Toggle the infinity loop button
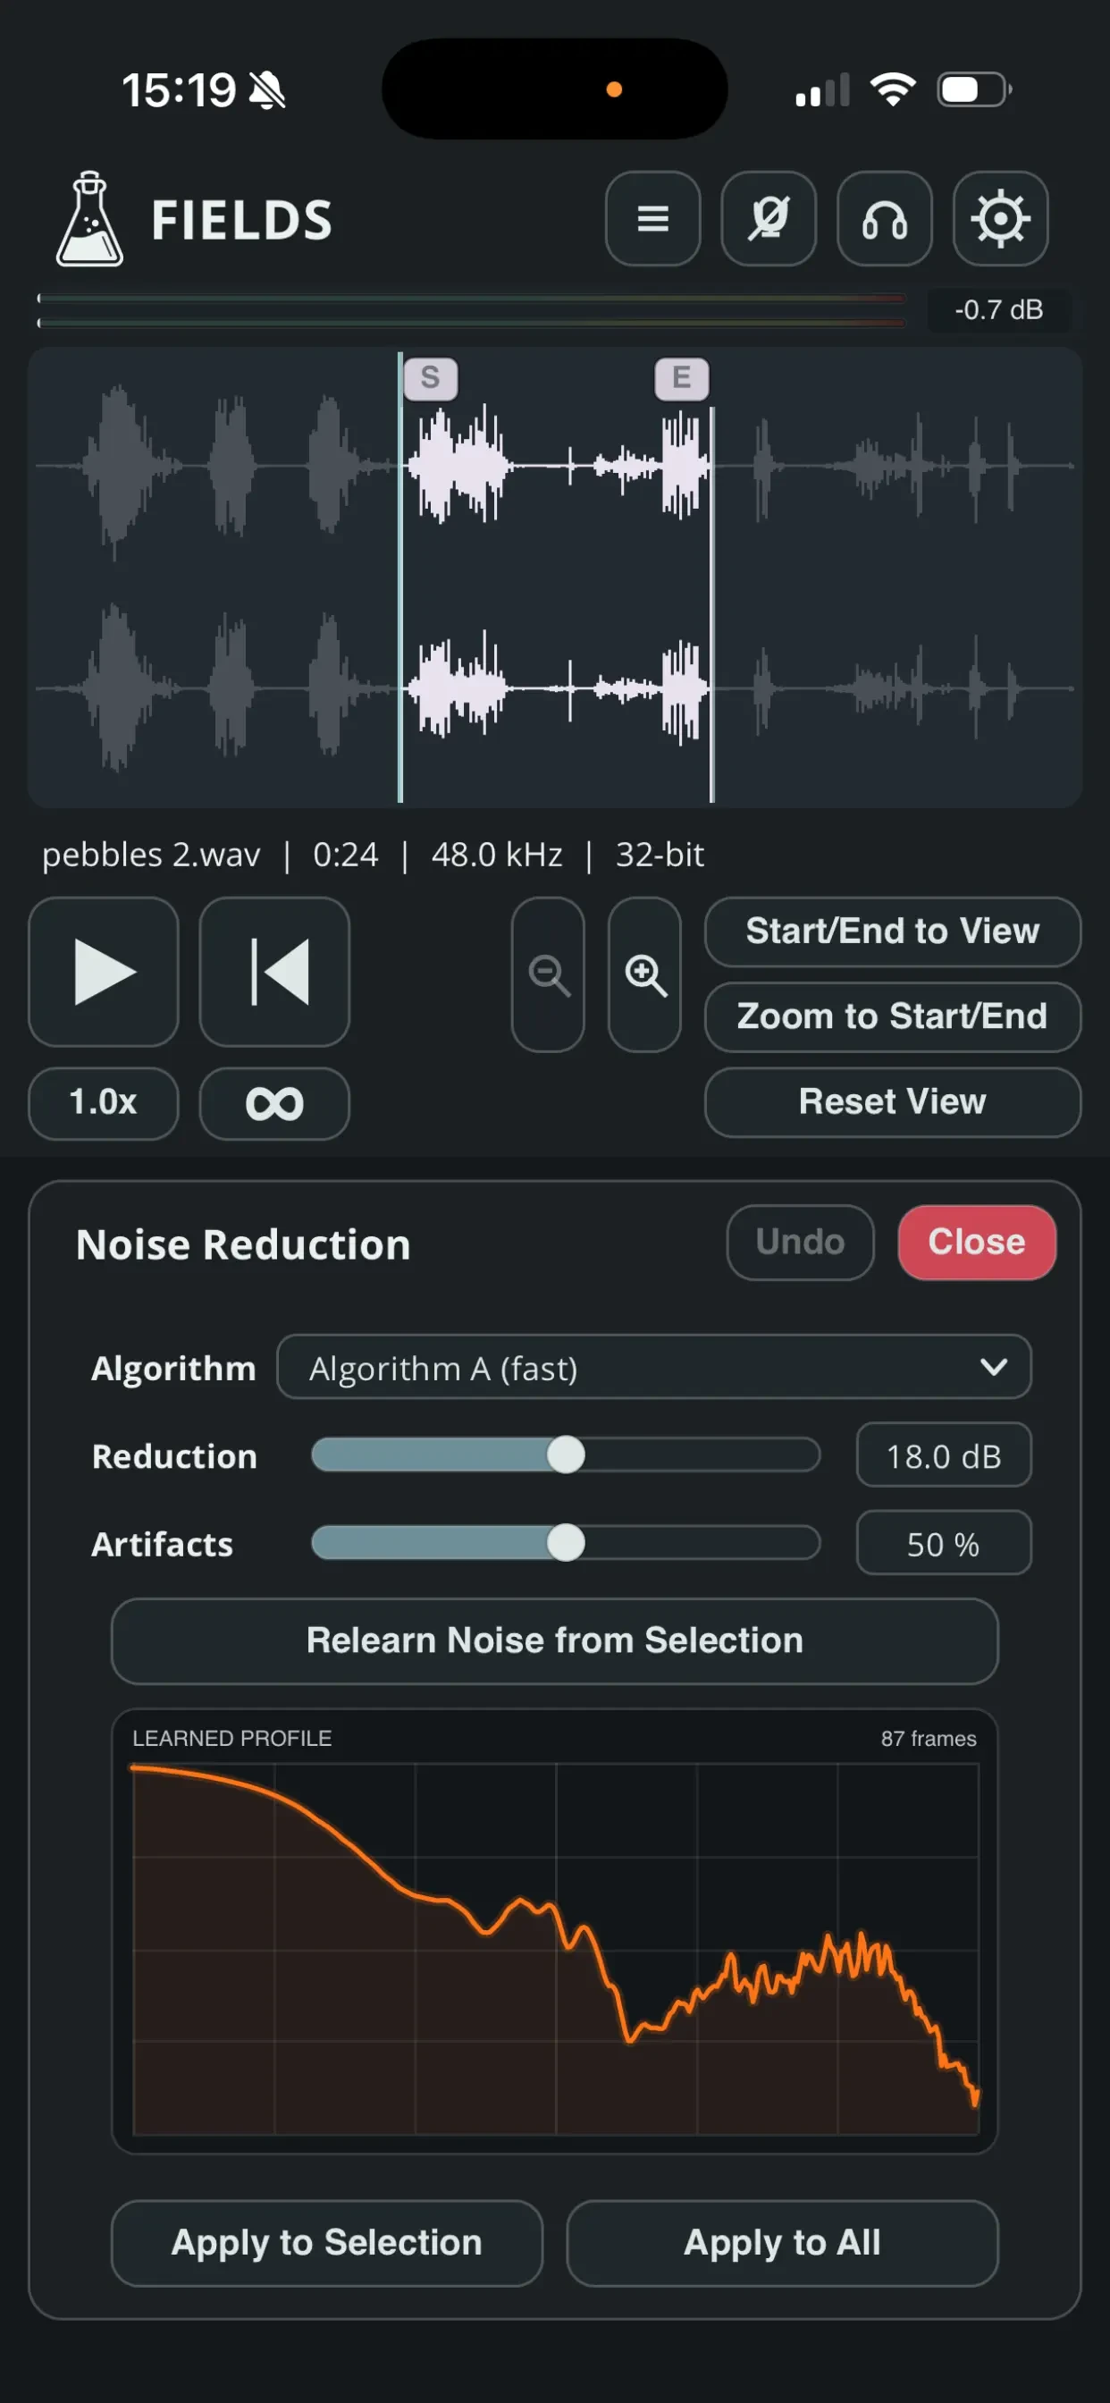The height and width of the screenshot is (2403, 1110). pos(274,1102)
